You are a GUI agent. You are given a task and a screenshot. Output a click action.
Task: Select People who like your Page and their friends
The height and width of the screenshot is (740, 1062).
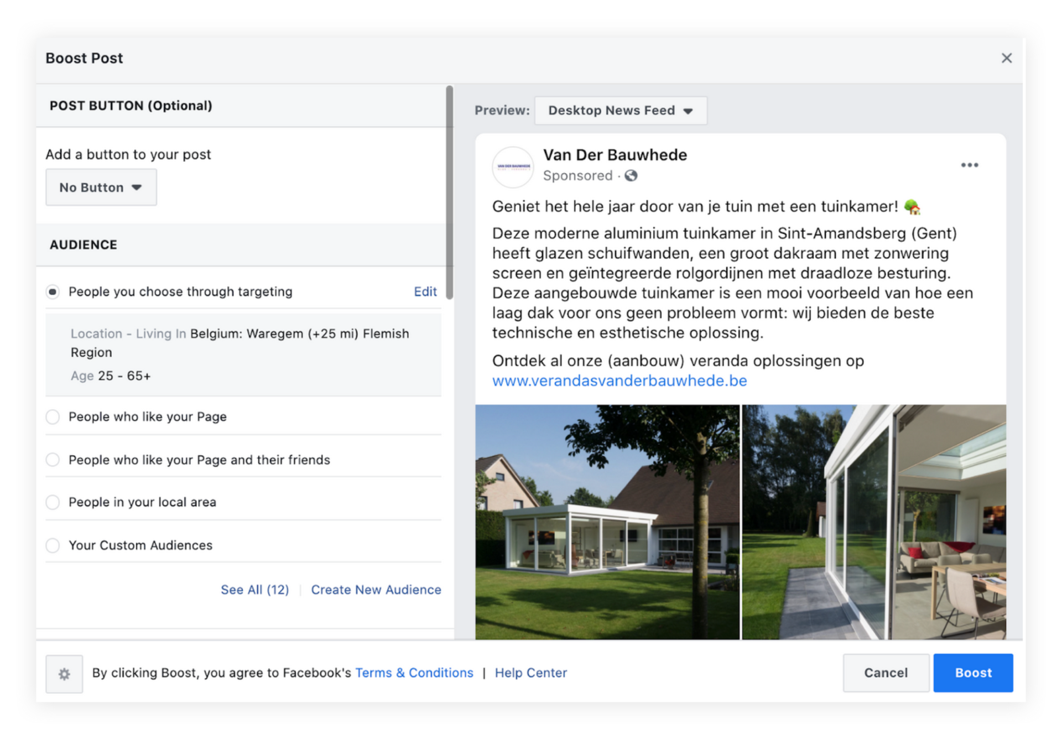pos(53,460)
